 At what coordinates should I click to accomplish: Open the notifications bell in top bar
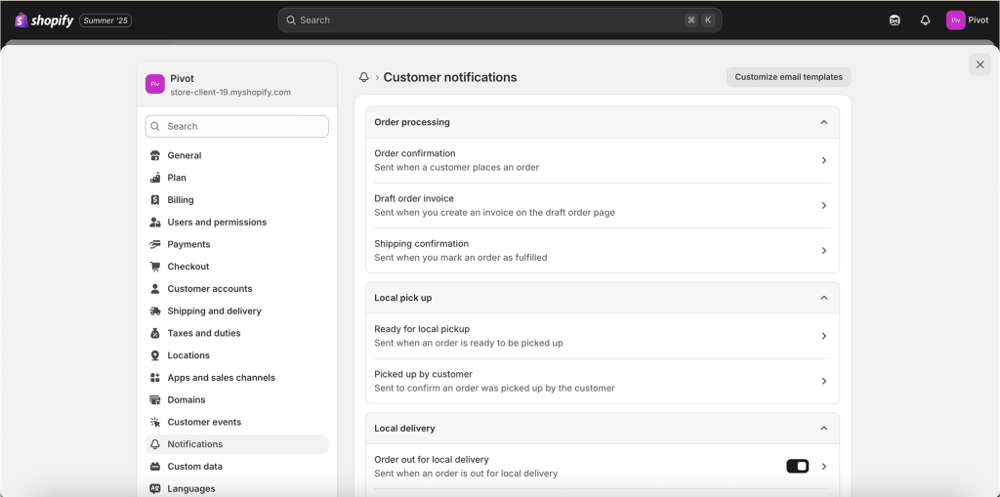tap(926, 21)
